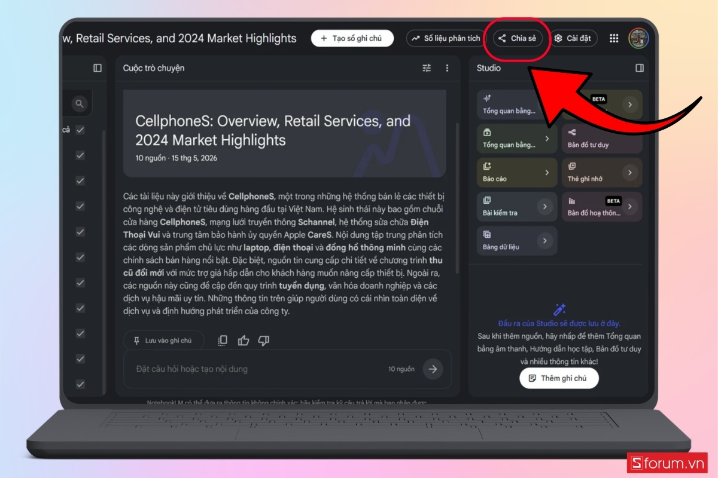Click the notebook title in the top bar
The width and height of the screenshot is (718, 478).
pyautogui.click(x=180, y=38)
